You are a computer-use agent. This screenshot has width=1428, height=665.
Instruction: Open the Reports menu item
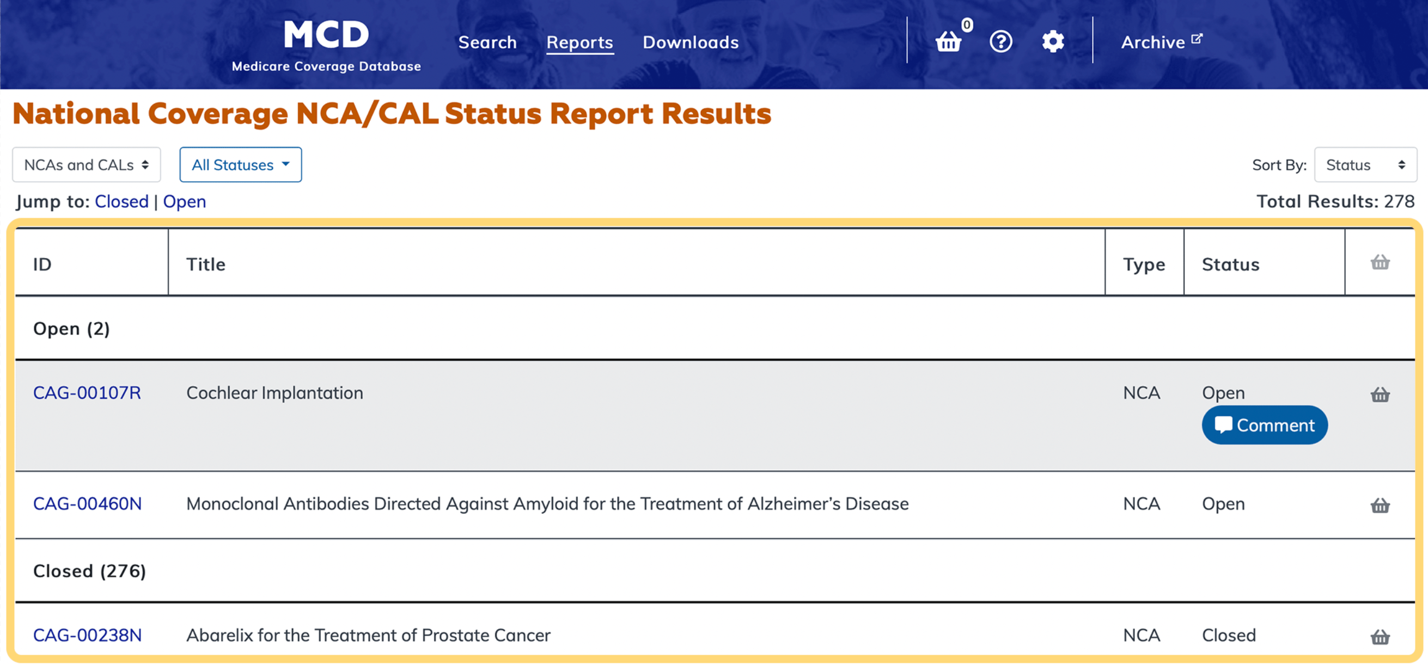click(x=579, y=42)
